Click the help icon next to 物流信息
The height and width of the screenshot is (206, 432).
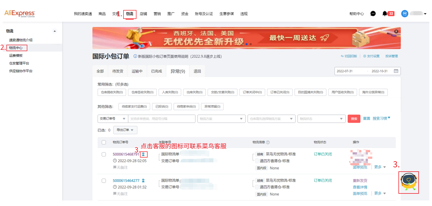click(x=268, y=142)
